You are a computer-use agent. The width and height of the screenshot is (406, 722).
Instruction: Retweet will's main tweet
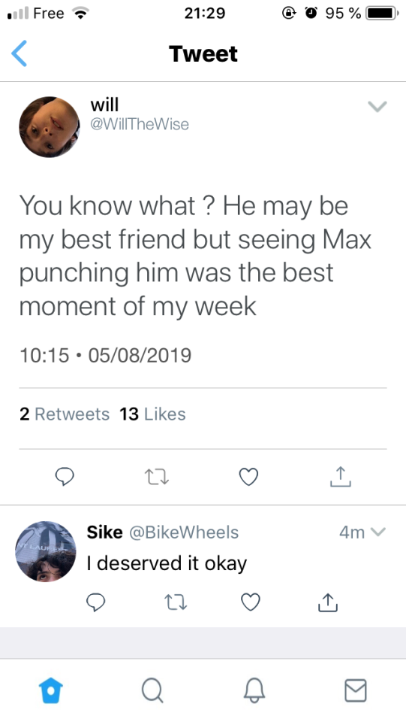coord(157,477)
